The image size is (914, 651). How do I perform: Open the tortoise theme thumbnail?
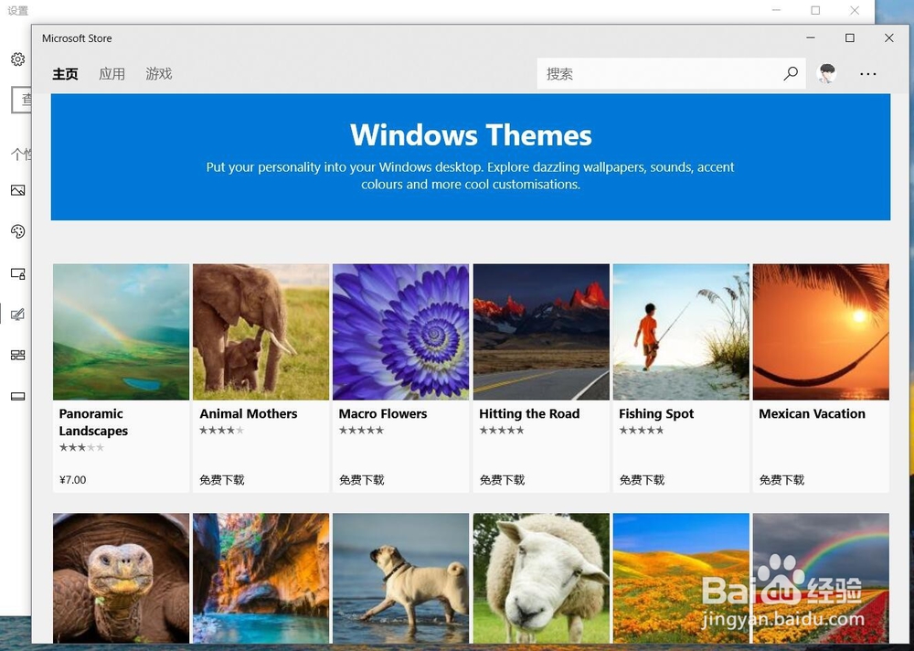point(122,578)
